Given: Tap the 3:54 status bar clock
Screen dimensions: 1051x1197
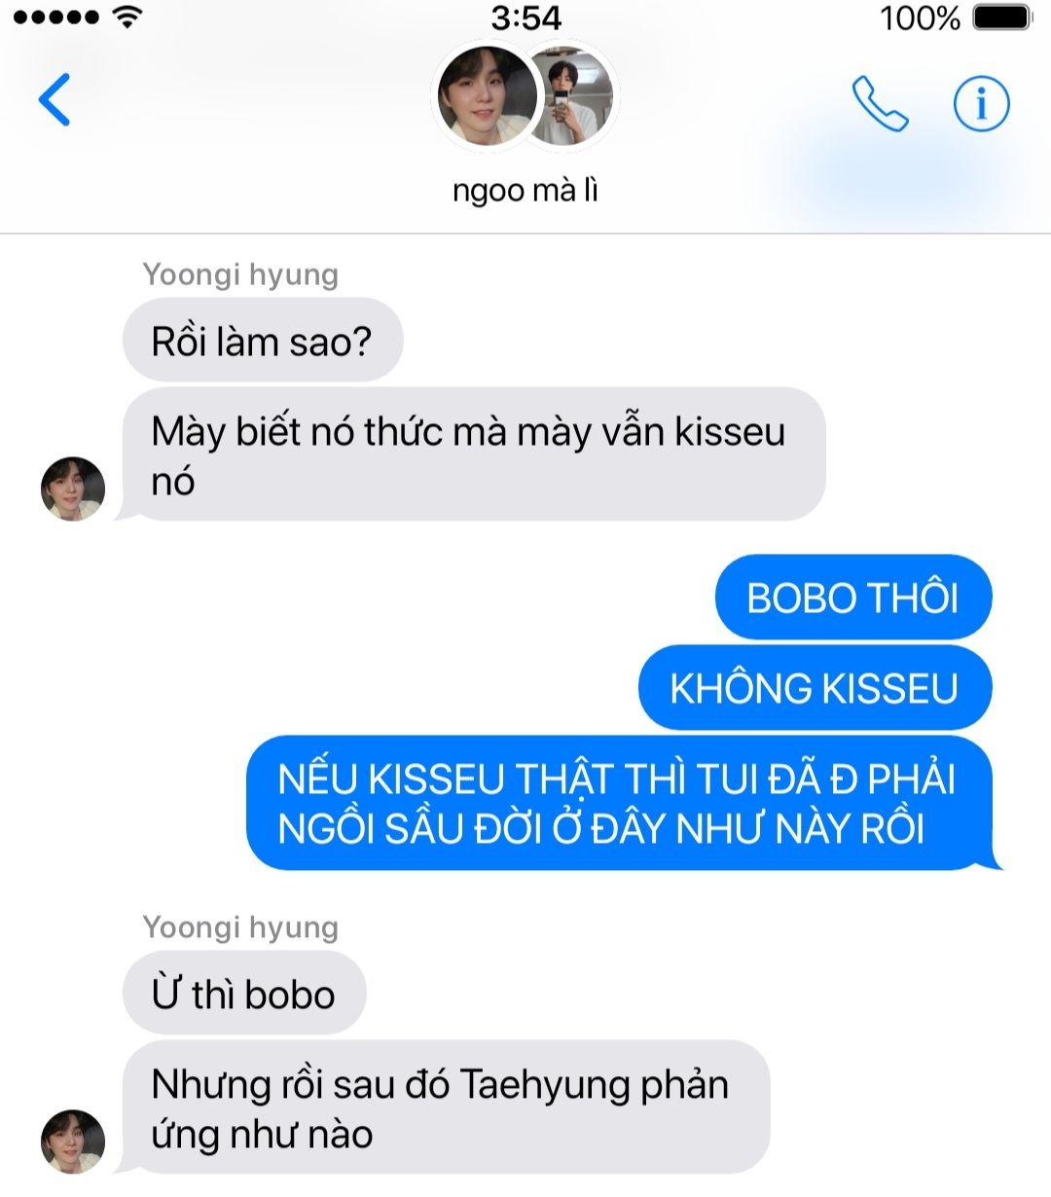Looking at the screenshot, I should click(x=525, y=17).
